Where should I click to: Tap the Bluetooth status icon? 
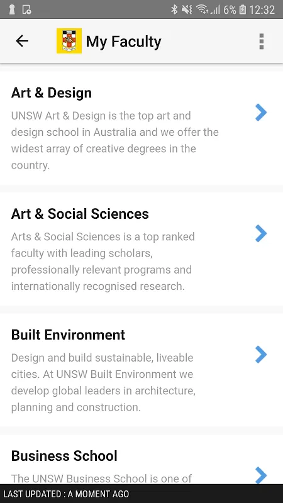(x=174, y=9)
